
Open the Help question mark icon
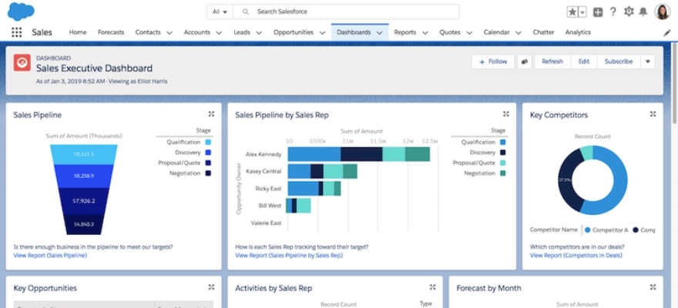[613, 12]
